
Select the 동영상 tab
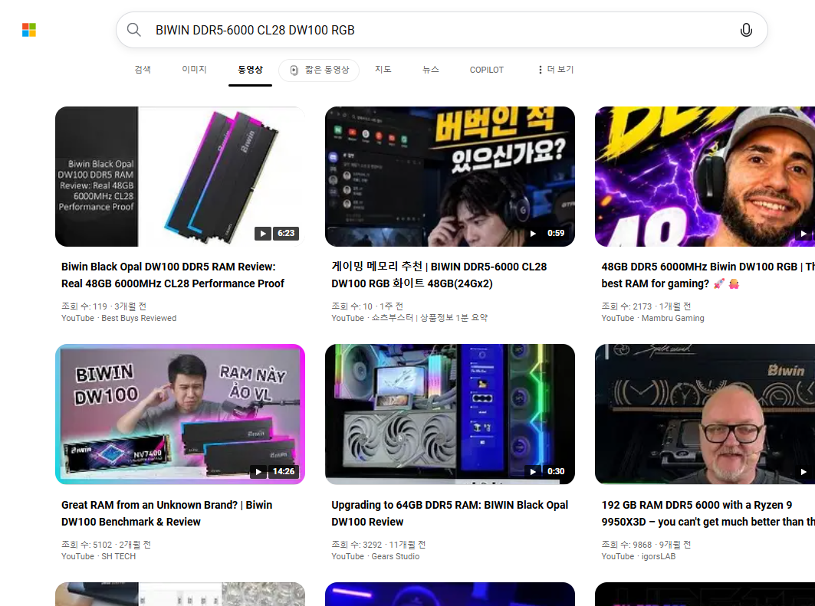[x=250, y=70]
